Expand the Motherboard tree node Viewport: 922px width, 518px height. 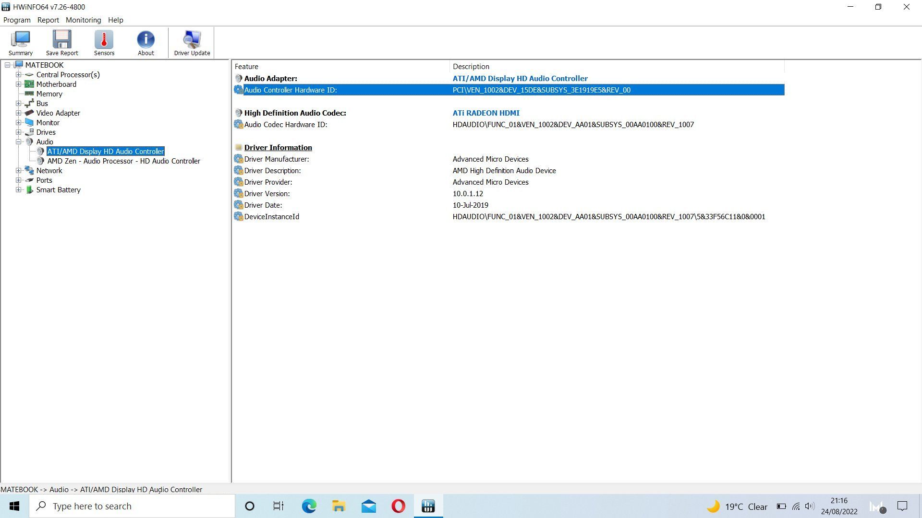(18, 84)
